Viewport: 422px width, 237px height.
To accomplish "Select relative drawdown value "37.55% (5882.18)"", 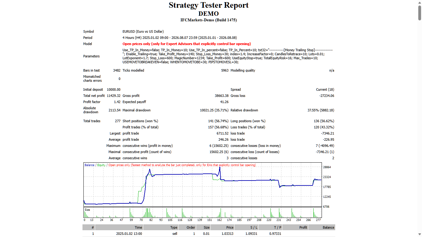I will click(321, 110).
